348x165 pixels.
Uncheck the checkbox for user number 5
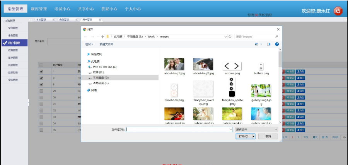coord(41,85)
